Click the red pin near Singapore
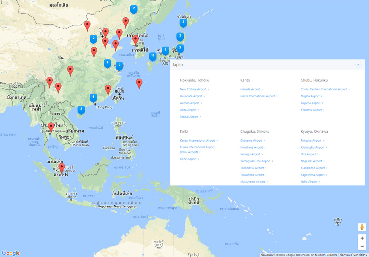The height and width of the screenshot is (257, 369). point(62,168)
